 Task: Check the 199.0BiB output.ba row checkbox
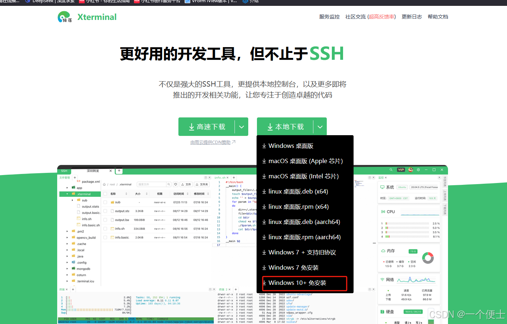[105, 220]
